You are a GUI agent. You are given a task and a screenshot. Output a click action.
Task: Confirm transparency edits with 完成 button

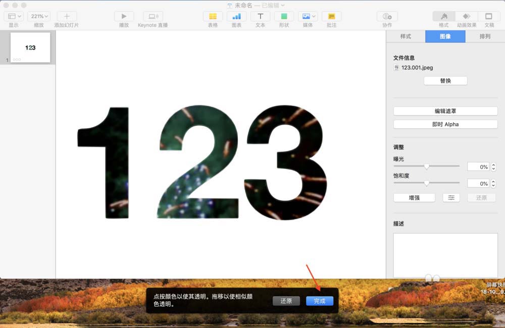320,300
